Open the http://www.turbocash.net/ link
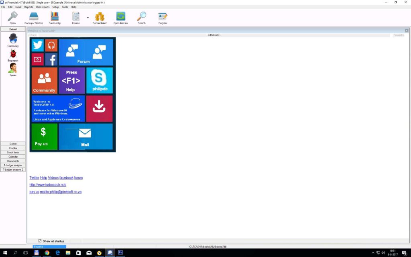Screen dimensions: 411x257 [x=48, y=185]
